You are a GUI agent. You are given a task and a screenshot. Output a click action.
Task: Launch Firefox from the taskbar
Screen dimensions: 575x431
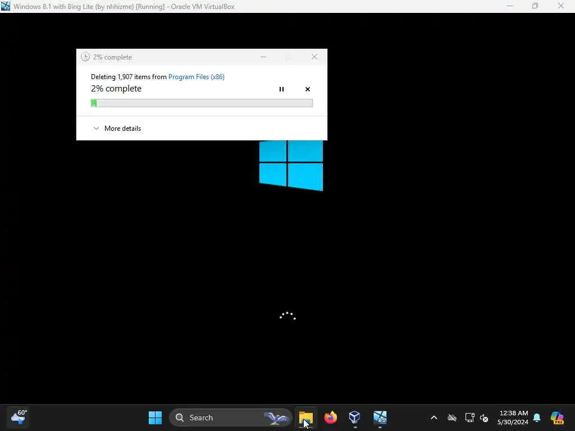(330, 418)
